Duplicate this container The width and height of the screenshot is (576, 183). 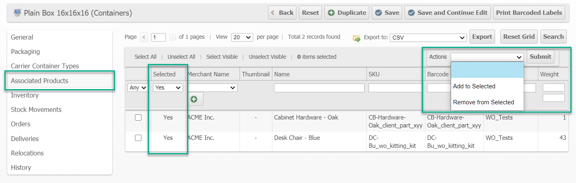347,13
